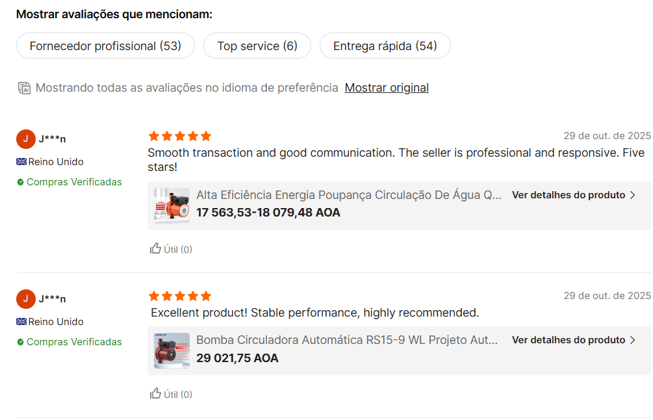Click UK flag on first review
This screenshot has width=653, height=420.
(21, 162)
